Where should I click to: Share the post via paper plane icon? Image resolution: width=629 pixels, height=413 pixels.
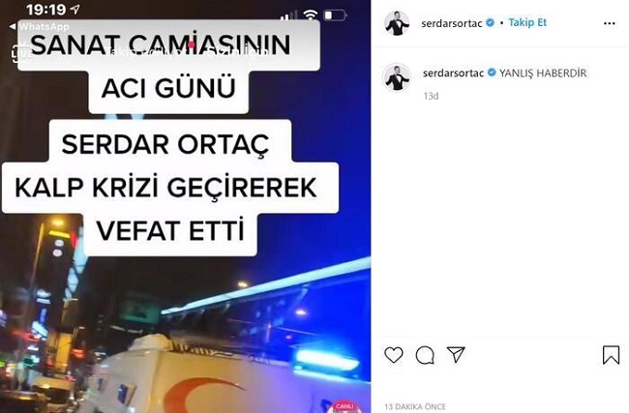click(x=456, y=354)
